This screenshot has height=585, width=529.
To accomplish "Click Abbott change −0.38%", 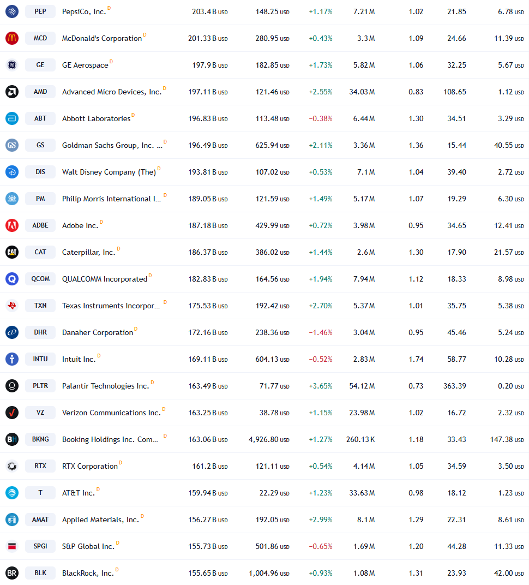I will [320, 118].
